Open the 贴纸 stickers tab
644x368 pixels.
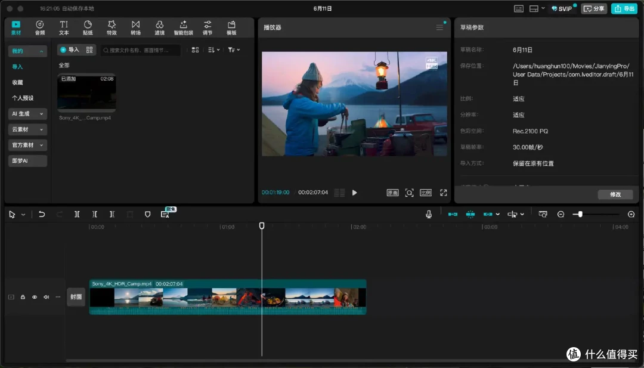[88, 27]
